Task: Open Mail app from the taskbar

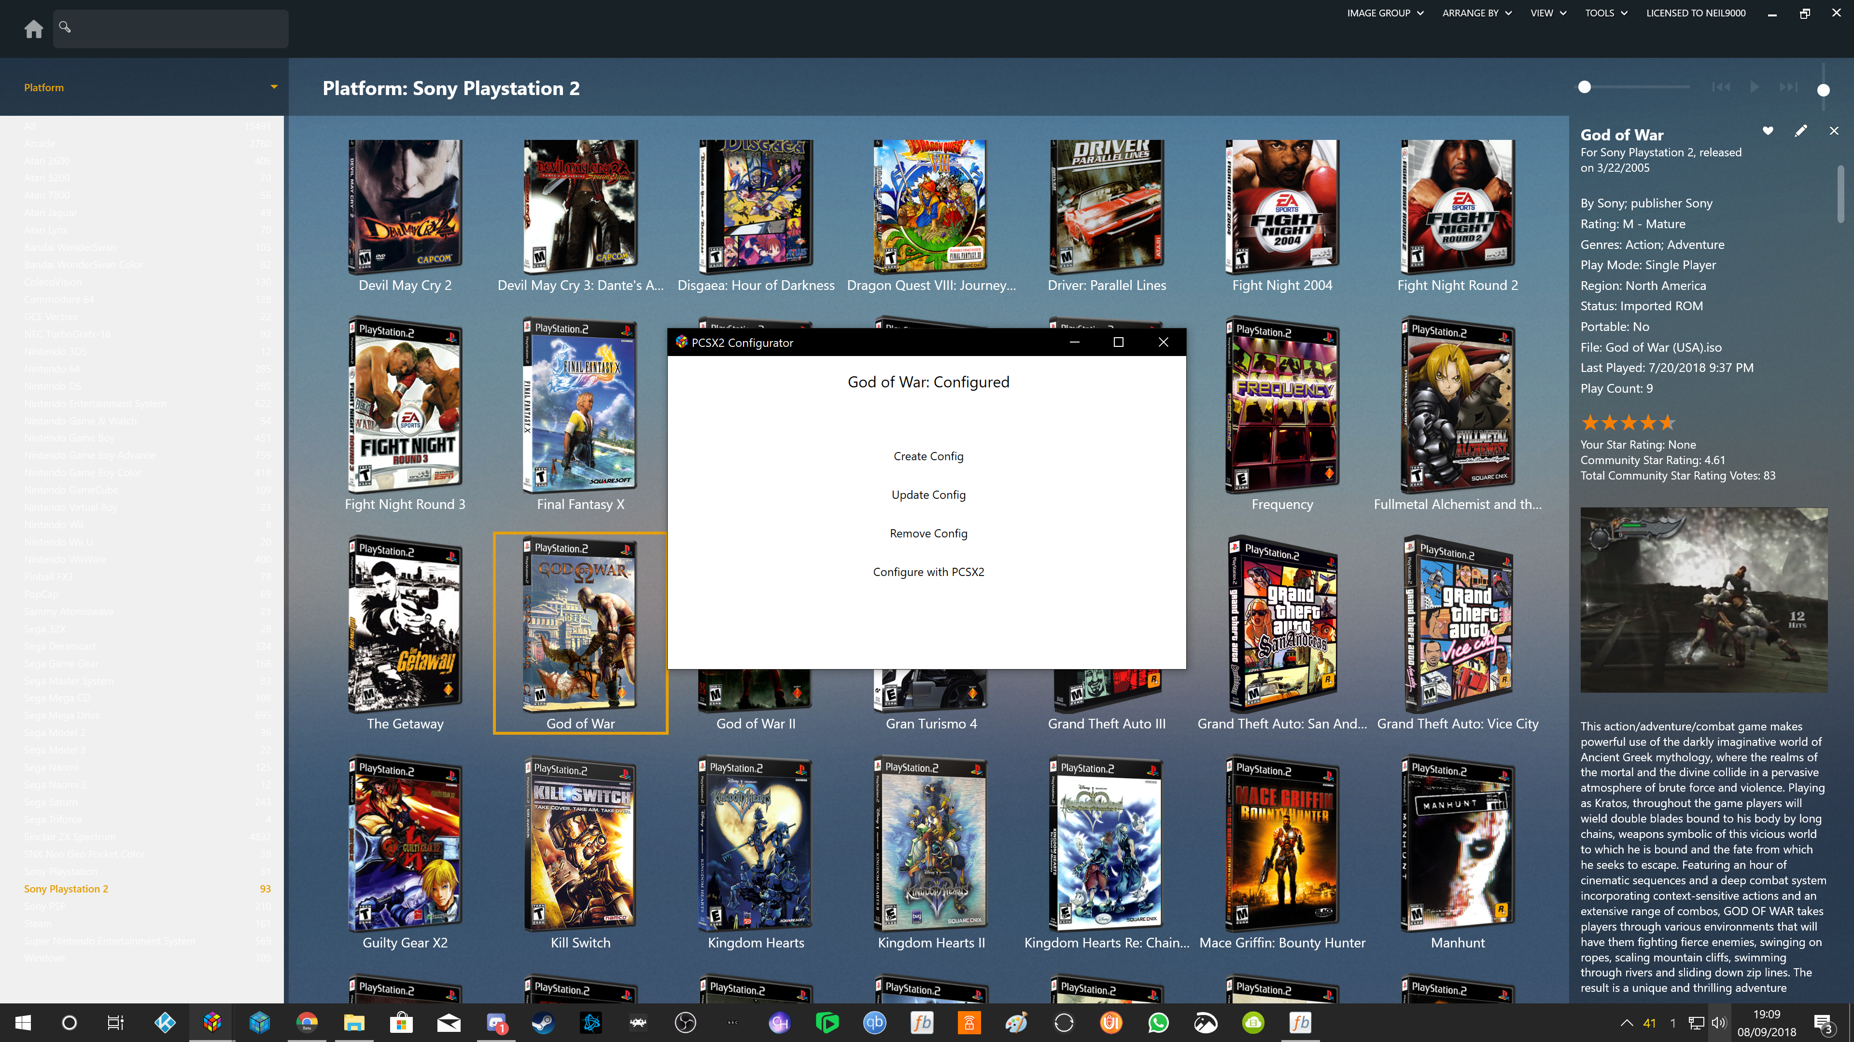Action: [449, 1023]
